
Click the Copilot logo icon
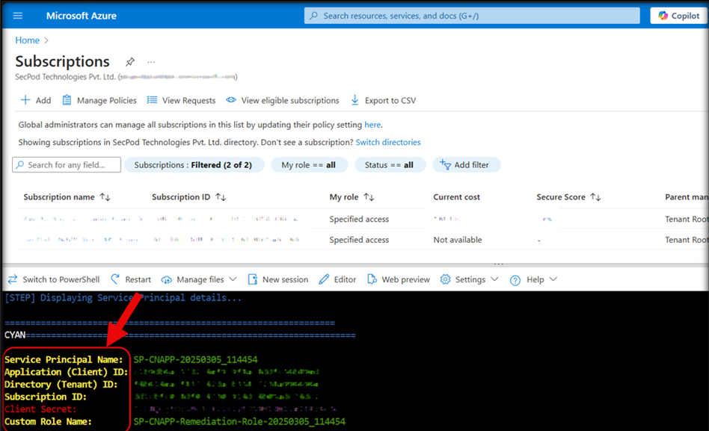coord(663,16)
